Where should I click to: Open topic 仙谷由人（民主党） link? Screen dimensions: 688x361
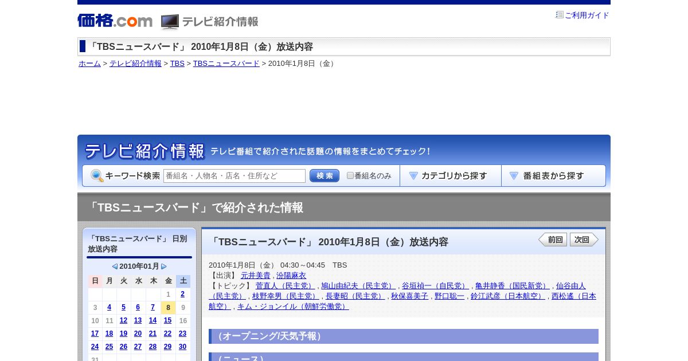(x=571, y=286)
